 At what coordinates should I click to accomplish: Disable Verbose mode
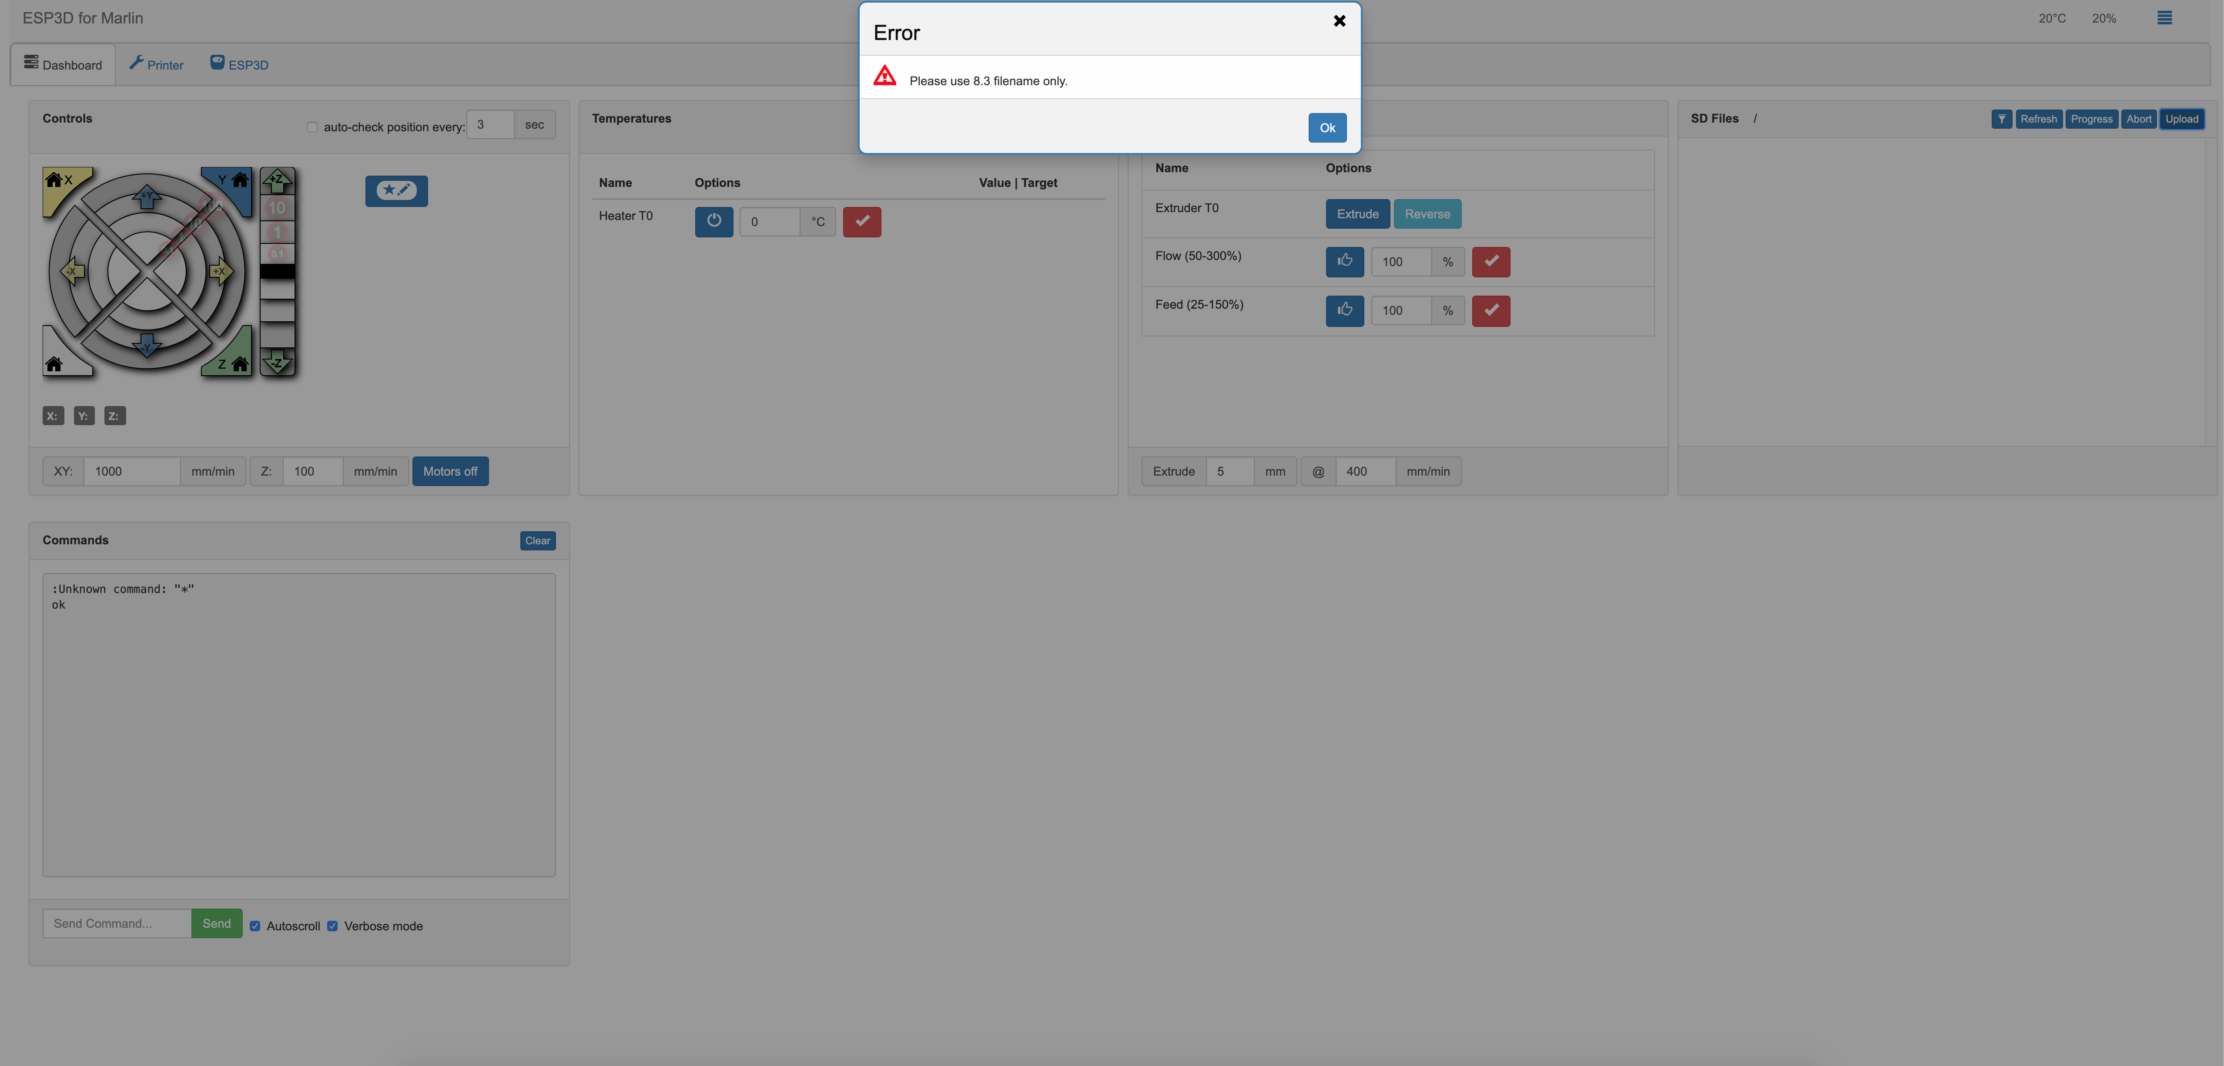pyautogui.click(x=333, y=926)
